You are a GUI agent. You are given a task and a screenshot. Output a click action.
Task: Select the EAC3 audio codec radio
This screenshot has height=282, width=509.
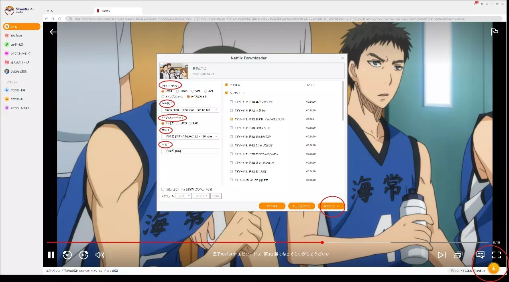(x=177, y=123)
